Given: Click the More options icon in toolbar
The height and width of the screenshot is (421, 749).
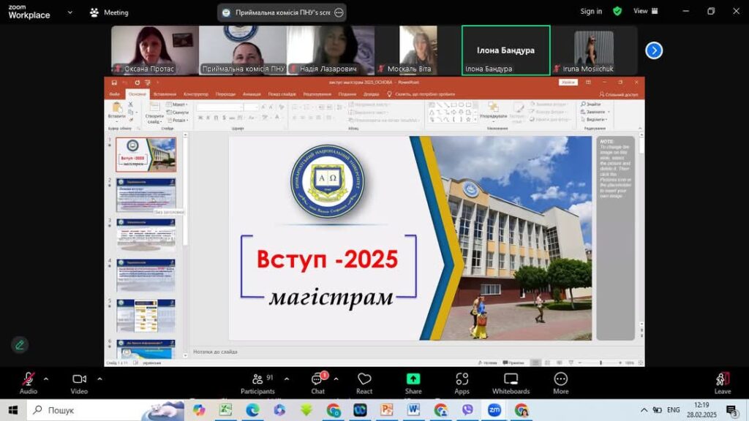Looking at the screenshot, I should 560,379.
